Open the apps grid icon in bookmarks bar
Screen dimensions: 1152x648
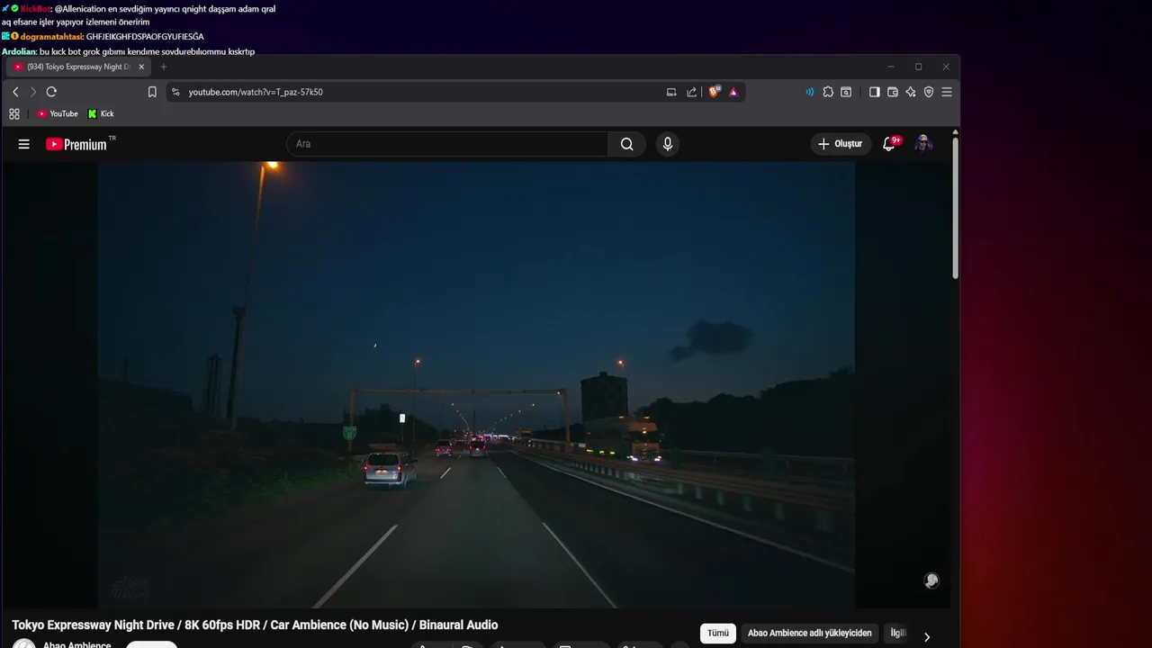14,114
